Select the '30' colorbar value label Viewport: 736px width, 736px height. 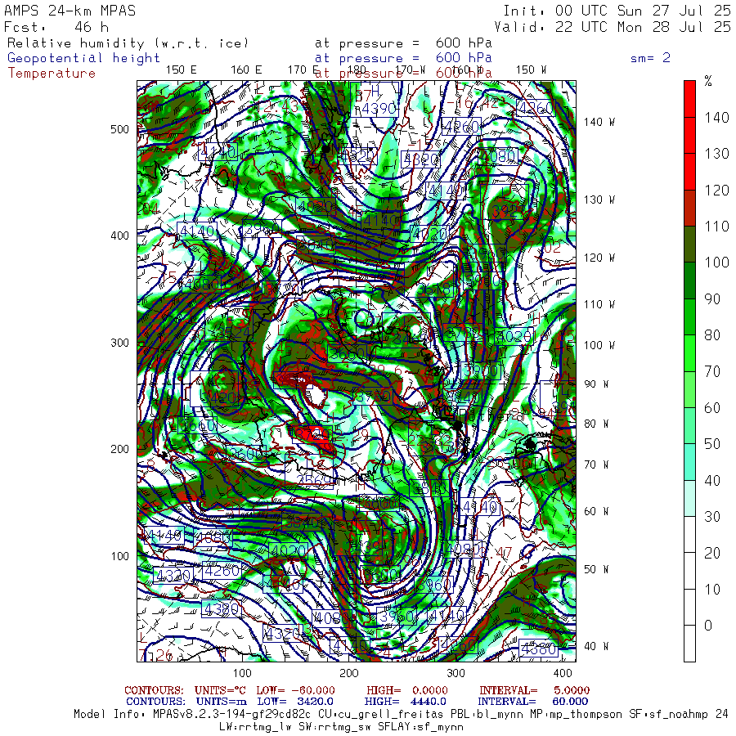pos(712,516)
